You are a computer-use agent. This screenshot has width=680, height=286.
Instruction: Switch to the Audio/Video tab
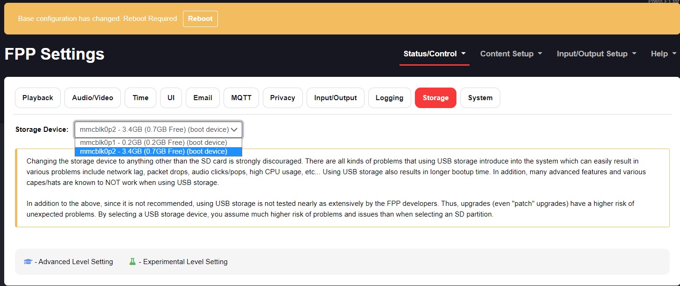point(92,98)
